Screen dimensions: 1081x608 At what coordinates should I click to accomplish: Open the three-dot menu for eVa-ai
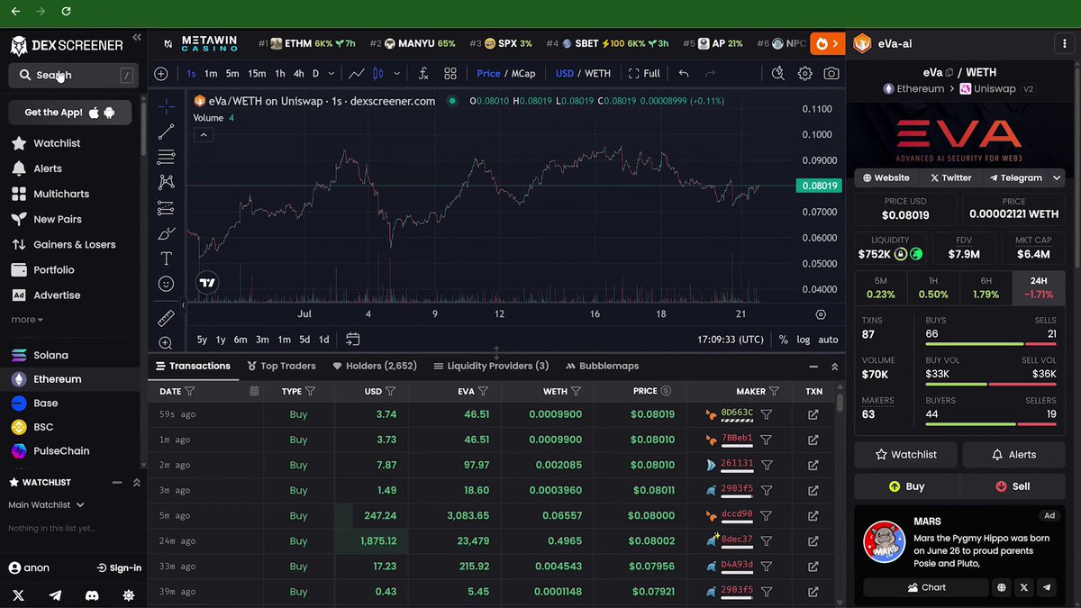click(1065, 43)
